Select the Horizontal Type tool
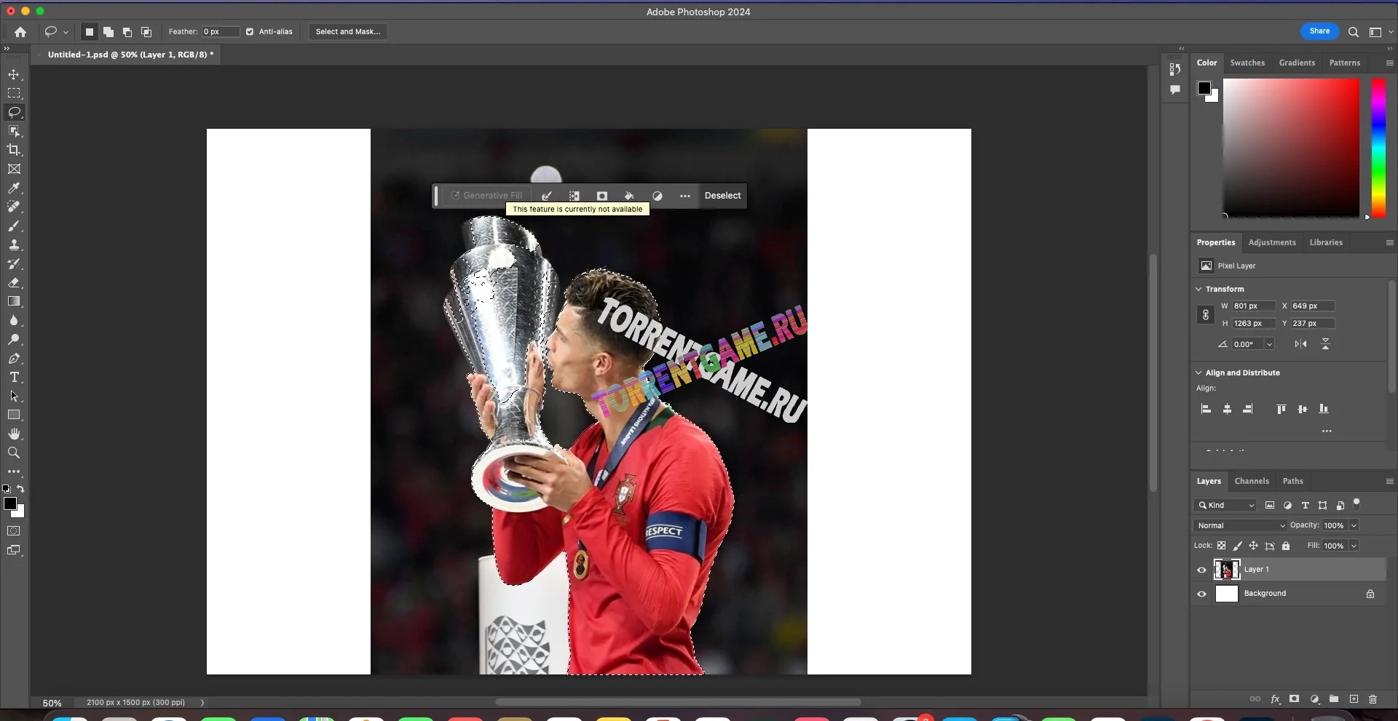Screen dimensions: 1398x721 (14, 378)
